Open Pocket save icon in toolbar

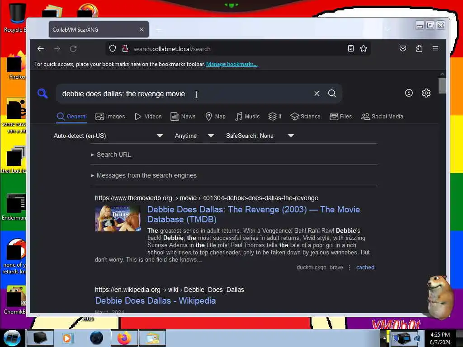point(403,48)
